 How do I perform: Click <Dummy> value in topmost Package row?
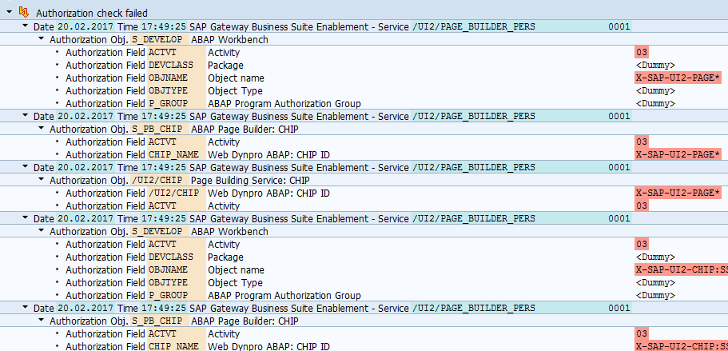[x=655, y=65]
